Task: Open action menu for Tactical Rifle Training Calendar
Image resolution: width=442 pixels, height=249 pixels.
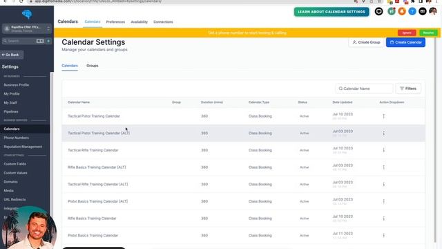Action: [x=384, y=150]
